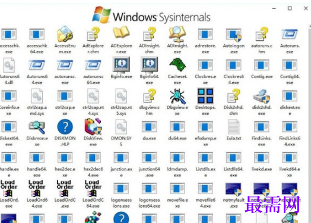Select the autorunsc.exe icon
Screen dimensions: 311x223
click(x=65, y=65)
